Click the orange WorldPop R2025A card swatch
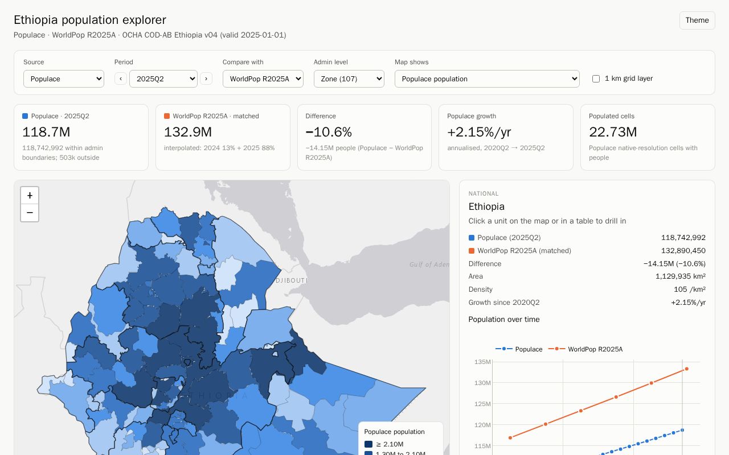Viewport: 729px width, 455px height. pyautogui.click(x=167, y=116)
